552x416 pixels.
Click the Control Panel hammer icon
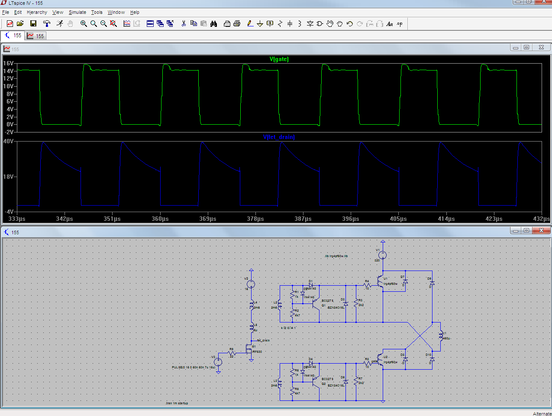coord(47,24)
